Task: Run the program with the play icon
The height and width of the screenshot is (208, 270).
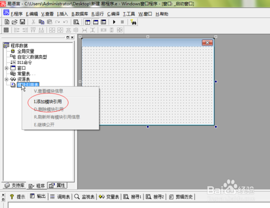Action: tap(114, 22)
